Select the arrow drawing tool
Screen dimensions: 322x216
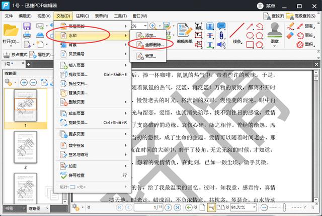point(250,26)
